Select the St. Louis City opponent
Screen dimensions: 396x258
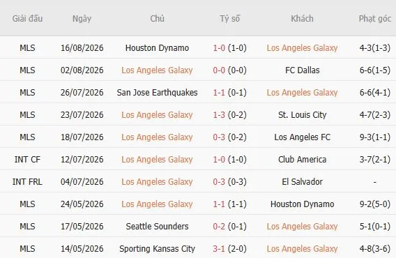302,115
